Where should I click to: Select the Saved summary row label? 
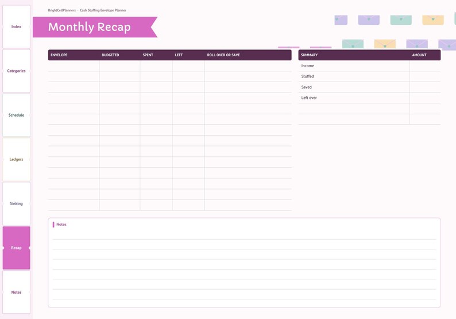click(x=307, y=87)
